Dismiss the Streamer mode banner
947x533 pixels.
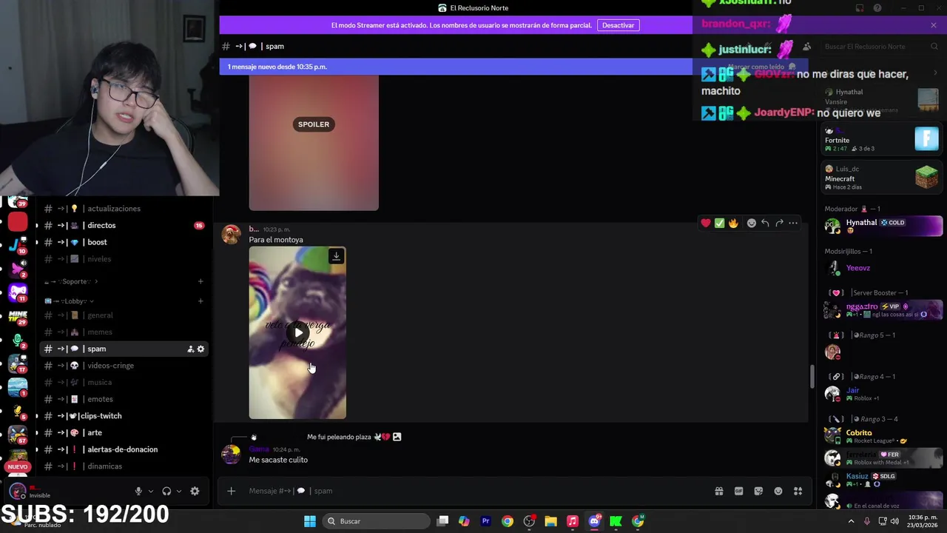click(934, 25)
